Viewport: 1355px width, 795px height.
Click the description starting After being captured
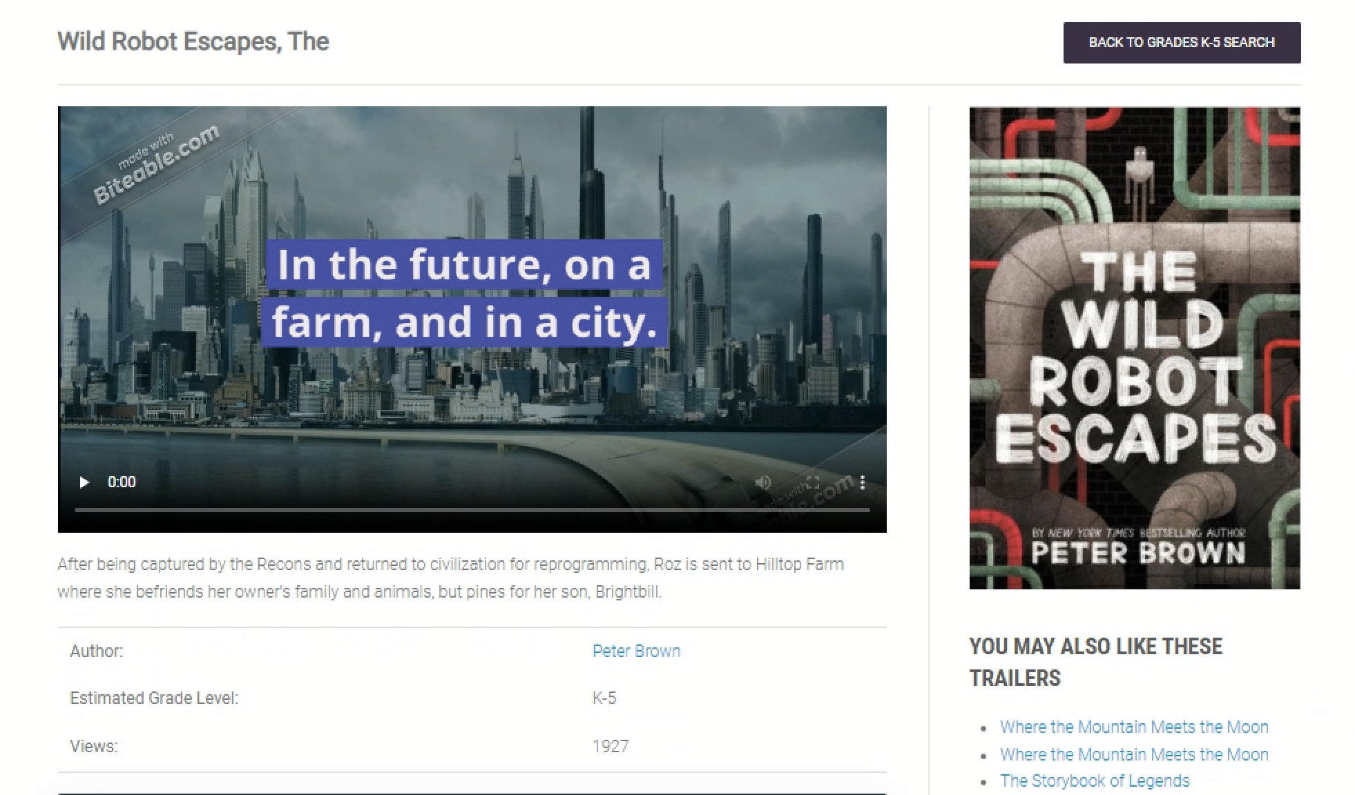click(x=451, y=578)
